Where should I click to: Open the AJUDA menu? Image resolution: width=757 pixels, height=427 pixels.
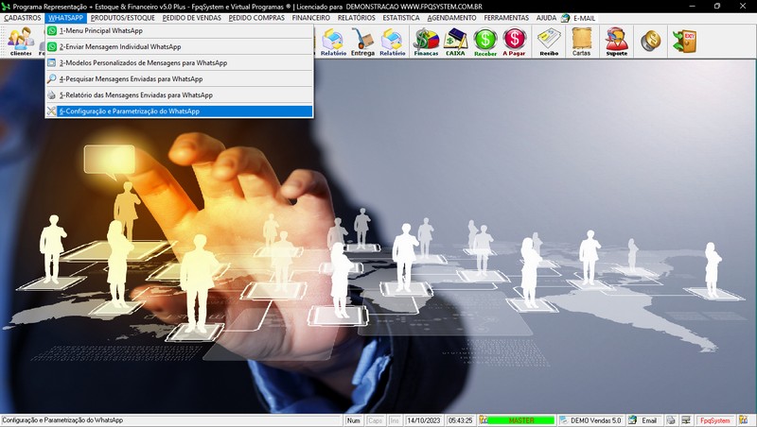coord(546,18)
